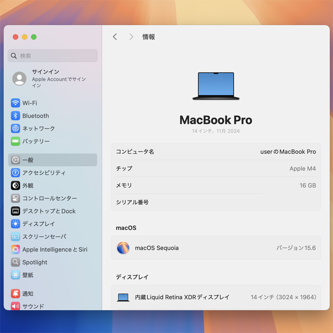Click the チップ row value Apple M4
This screenshot has height=333, width=333.
302,168
